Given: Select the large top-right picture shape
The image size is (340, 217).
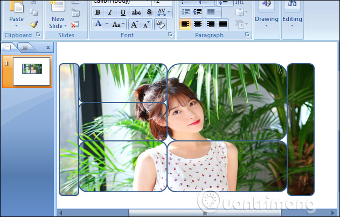Looking at the screenshot, I should (x=227, y=102).
